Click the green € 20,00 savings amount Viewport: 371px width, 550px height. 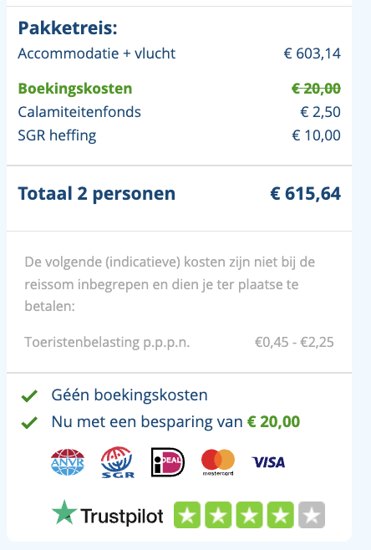pos(273,421)
